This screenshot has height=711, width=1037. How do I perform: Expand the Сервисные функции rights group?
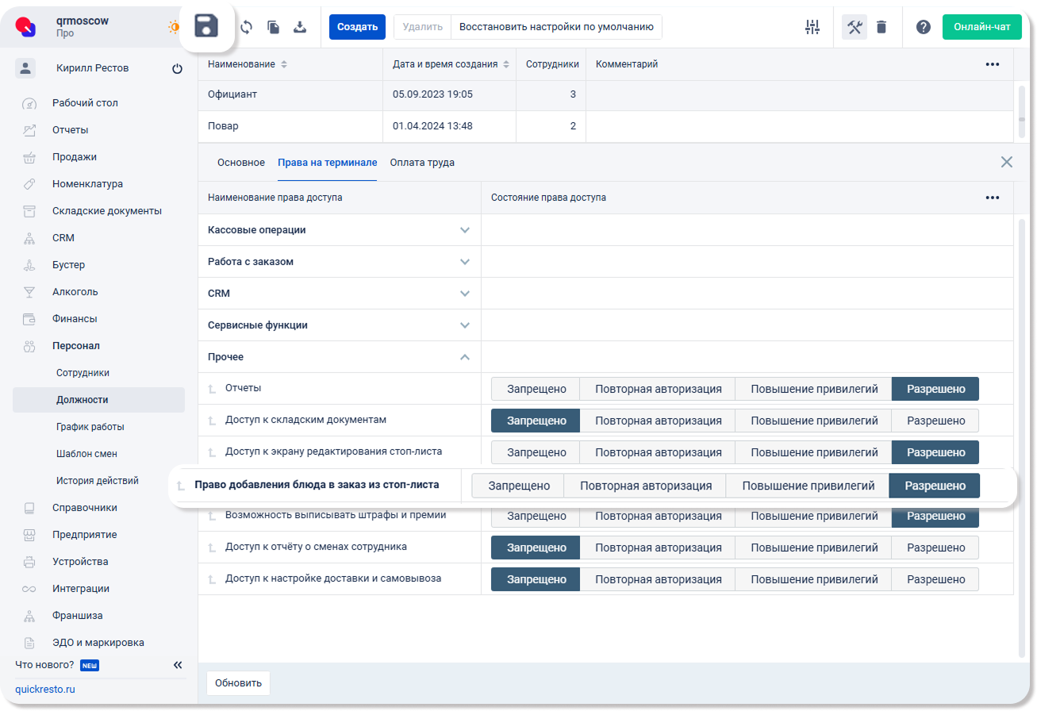(465, 325)
